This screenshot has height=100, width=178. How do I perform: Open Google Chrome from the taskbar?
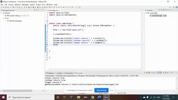click(x=93, y=97)
